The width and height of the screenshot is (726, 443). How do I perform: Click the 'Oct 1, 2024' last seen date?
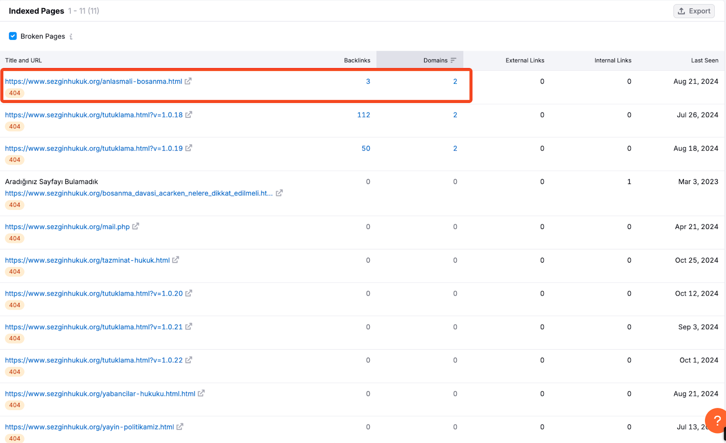pos(699,360)
